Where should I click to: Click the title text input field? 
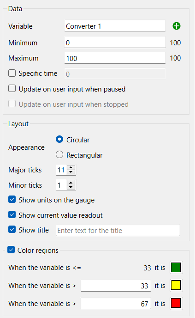point(118,230)
